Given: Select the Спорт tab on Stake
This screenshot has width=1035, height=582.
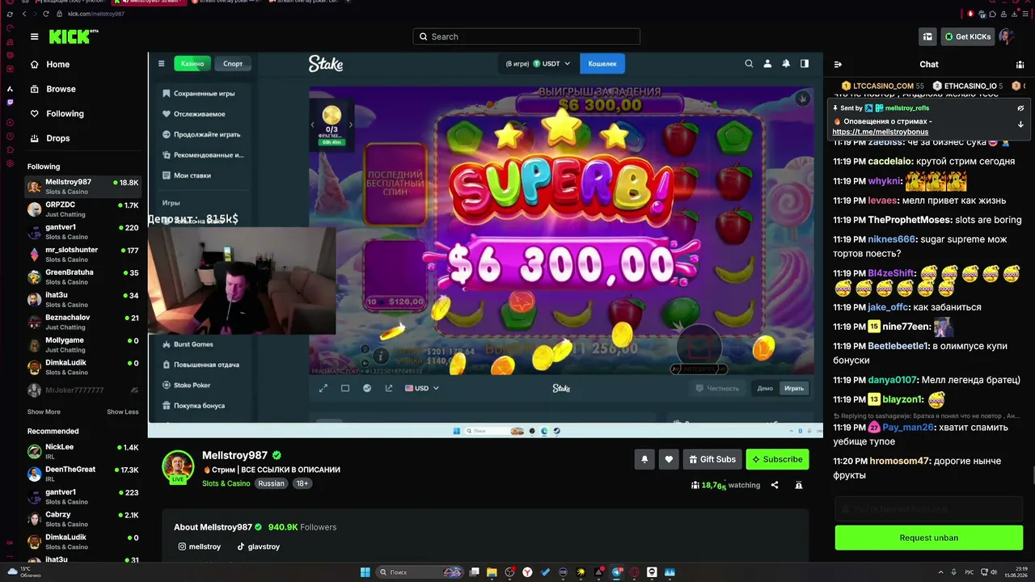Looking at the screenshot, I should pos(233,64).
